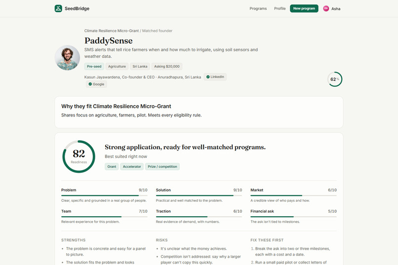Open the Profile nav item
Image resolution: width=398 pixels, height=265 pixels.
tap(279, 8)
